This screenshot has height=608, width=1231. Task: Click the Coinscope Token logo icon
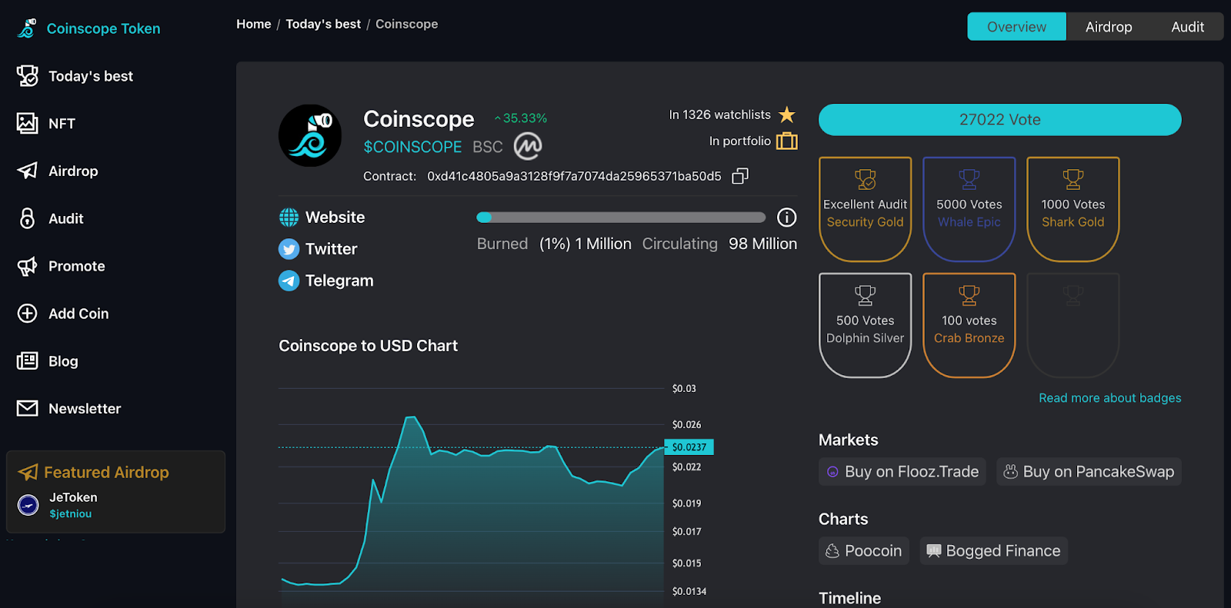pyautogui.click(x=27, y=28)
